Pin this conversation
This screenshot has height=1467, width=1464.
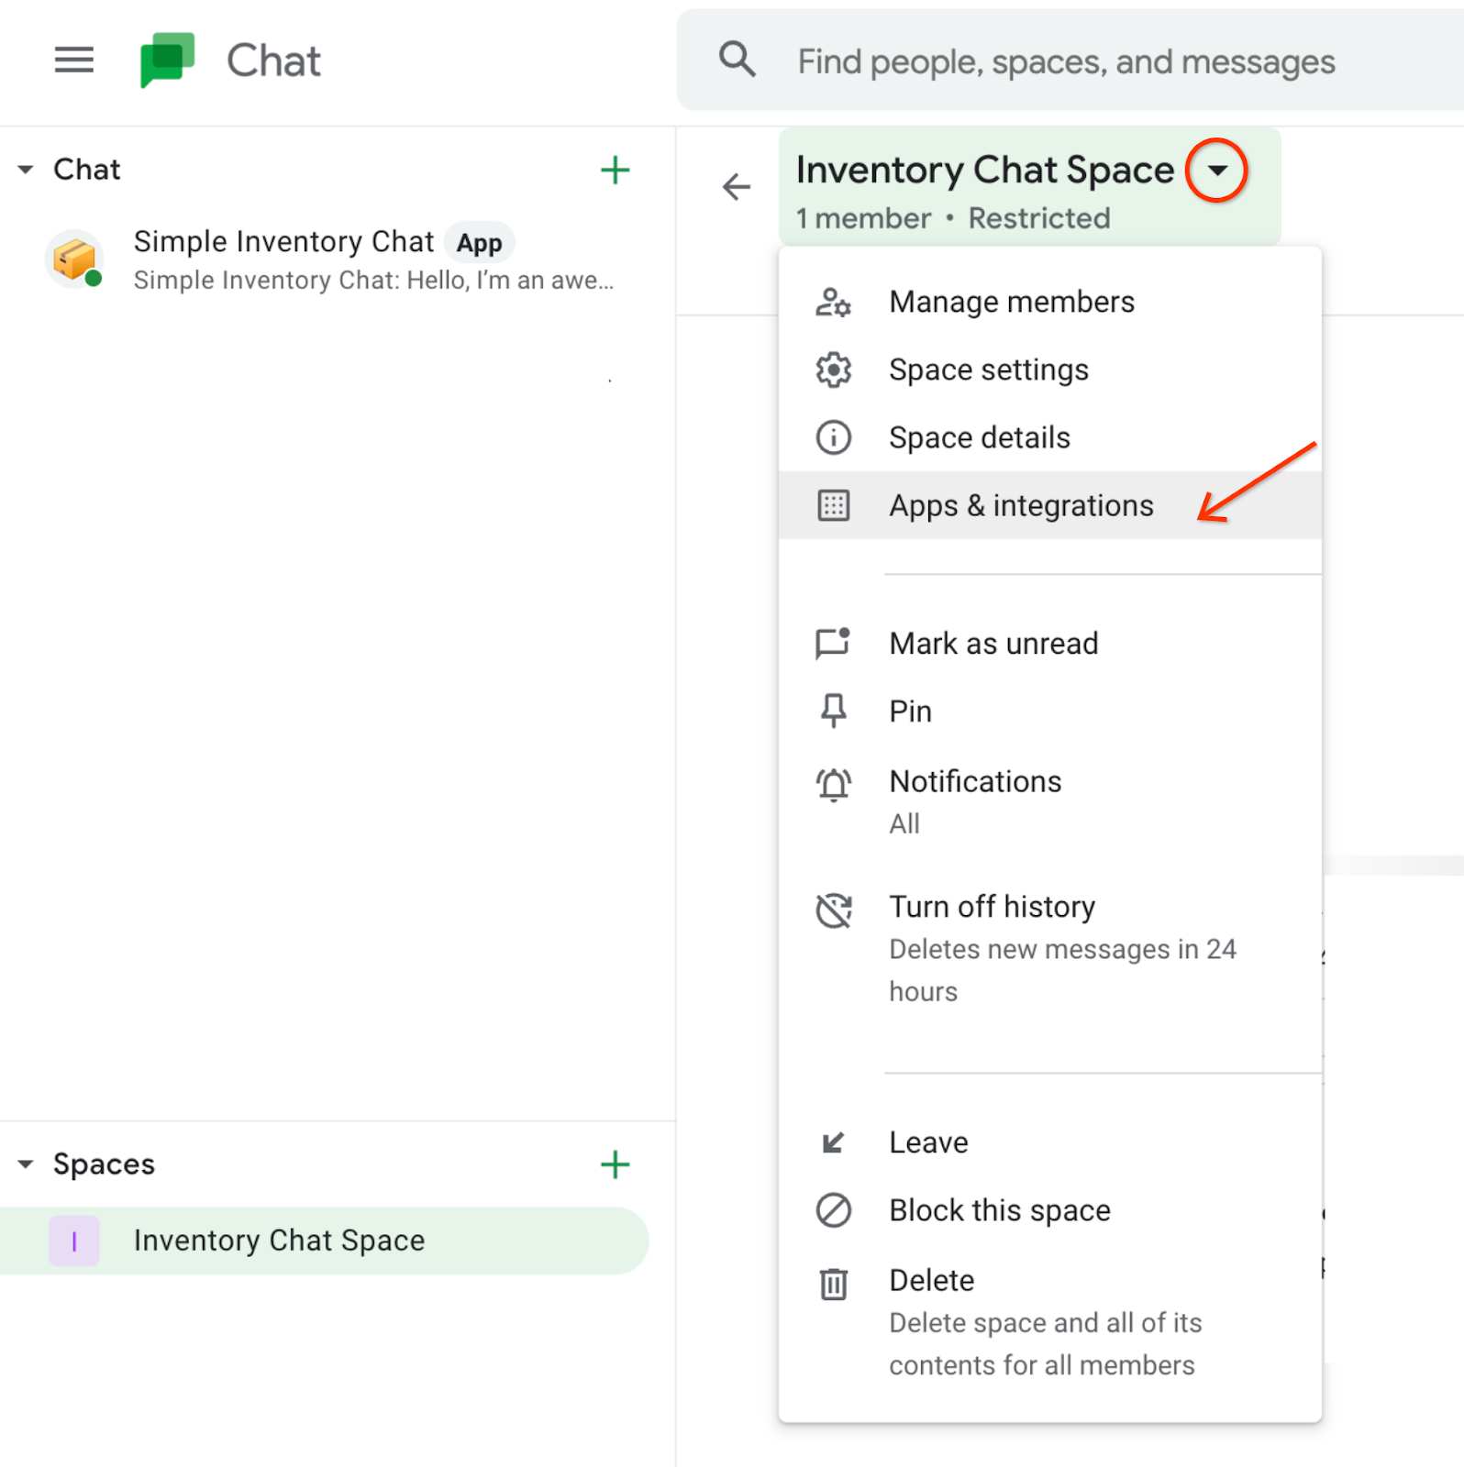[910, 711]
